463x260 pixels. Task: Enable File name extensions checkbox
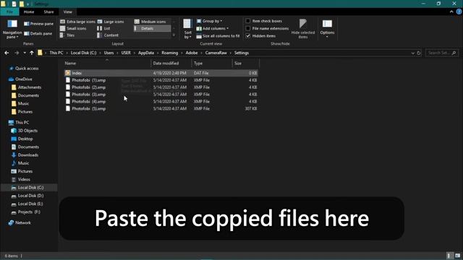tap(248, 28)
